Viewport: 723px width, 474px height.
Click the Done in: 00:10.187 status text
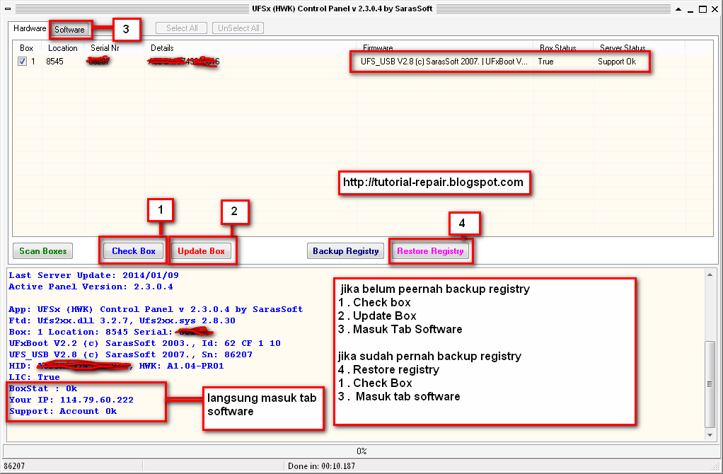tap(321, 466)
